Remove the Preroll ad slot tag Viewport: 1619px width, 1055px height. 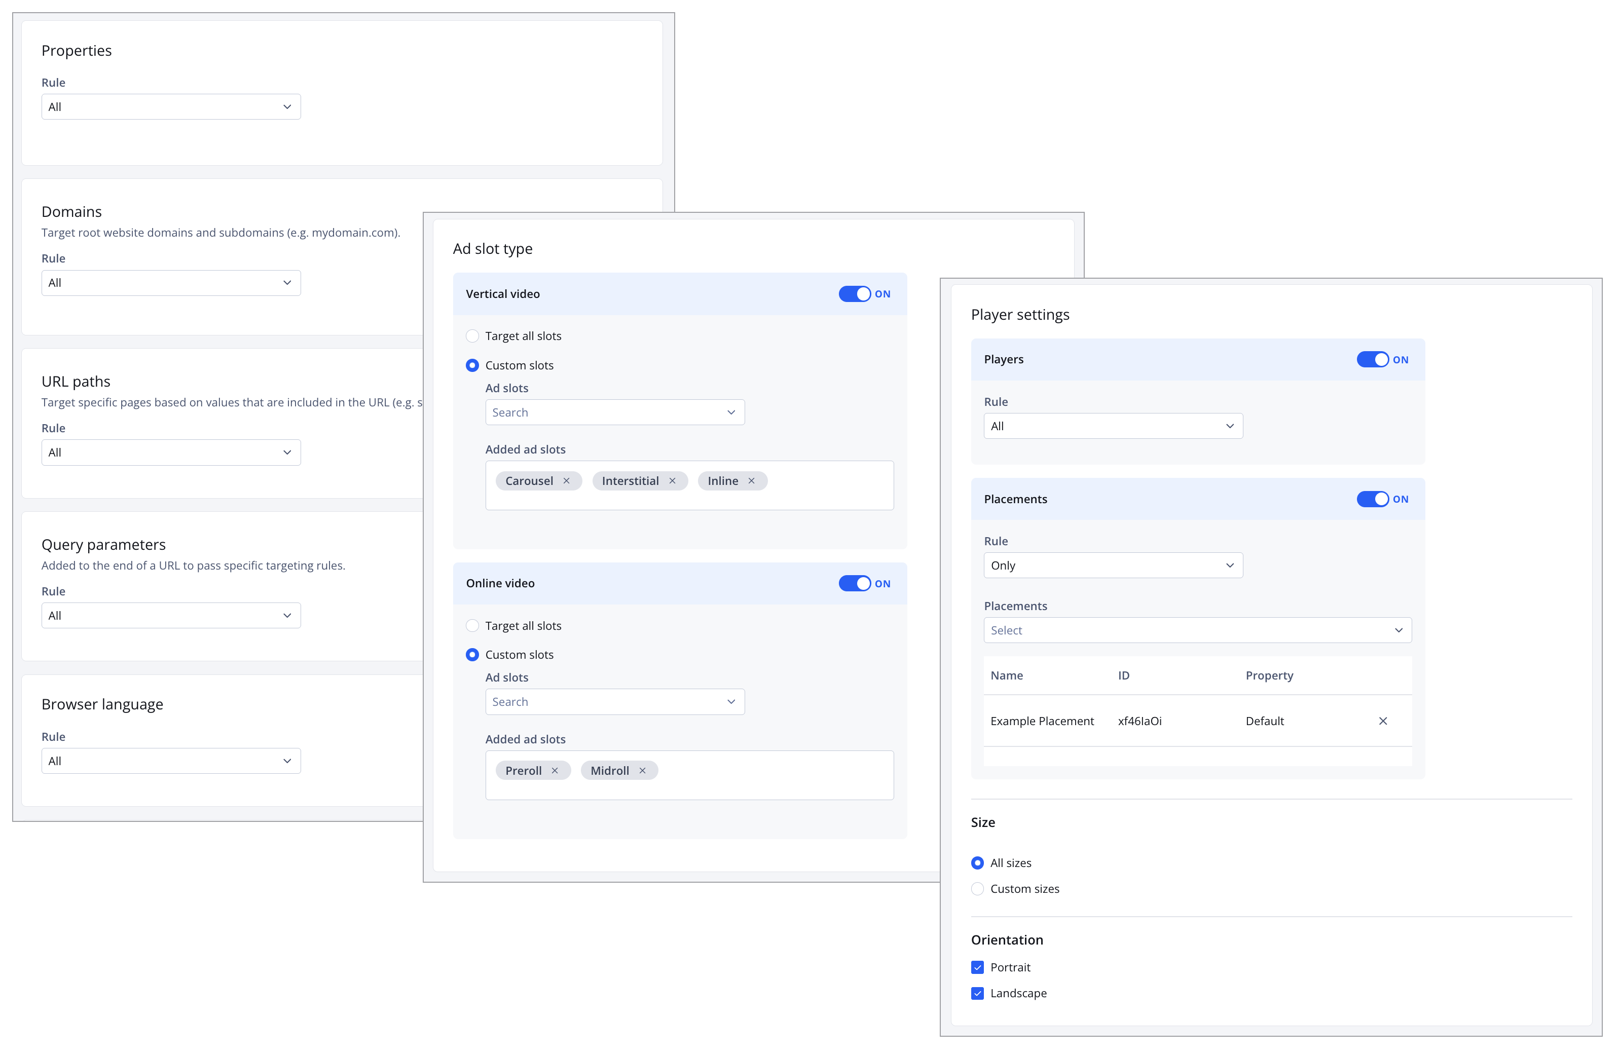(x=555, y=771)
